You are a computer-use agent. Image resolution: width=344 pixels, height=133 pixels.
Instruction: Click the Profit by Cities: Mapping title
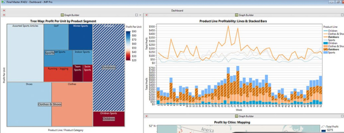click(x=232, y=122)
